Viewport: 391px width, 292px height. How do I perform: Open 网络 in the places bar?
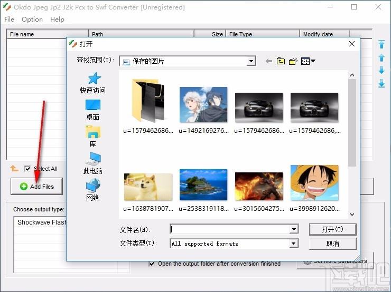[93, 190]
